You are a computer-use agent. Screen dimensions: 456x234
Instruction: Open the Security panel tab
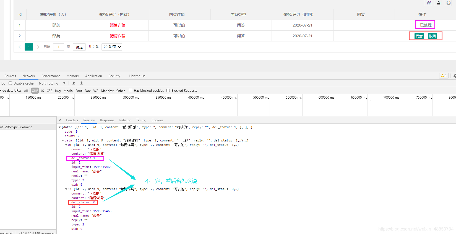tap(114, 76)
